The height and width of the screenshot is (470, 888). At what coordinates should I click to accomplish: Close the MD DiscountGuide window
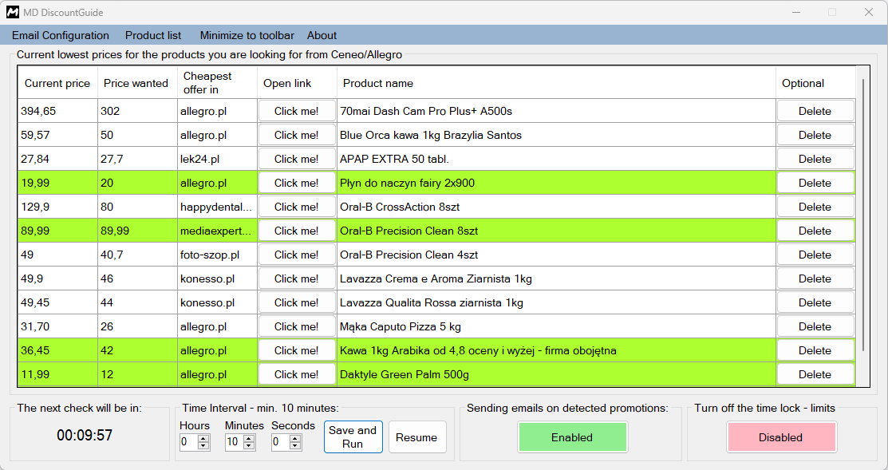coord(868,12)
